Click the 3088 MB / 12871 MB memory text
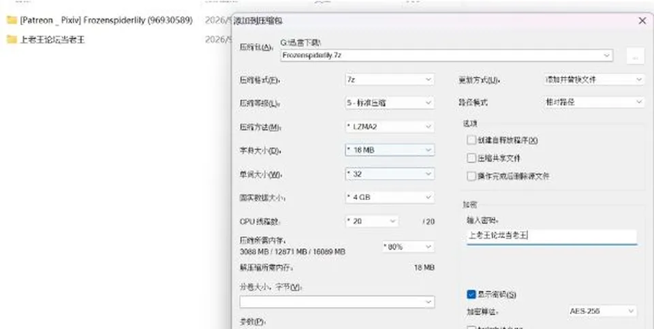654x329 pixels. 292,252
